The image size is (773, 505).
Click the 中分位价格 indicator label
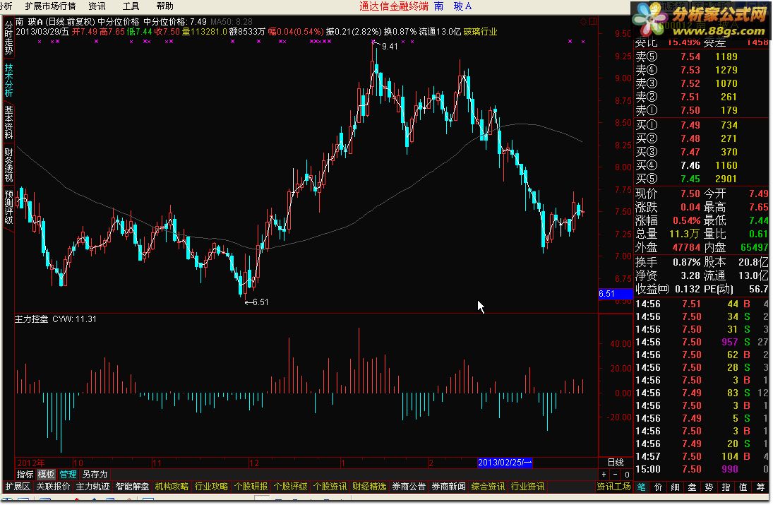(119, 22)
